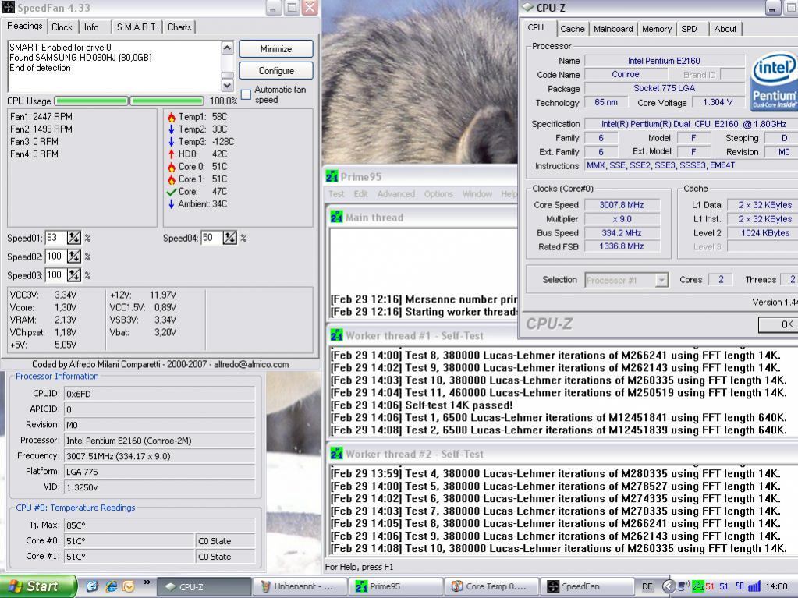Click the Temp1 flame icon in SpeedFan
This screenshot has width=798, height=598.
click(172, 117)
